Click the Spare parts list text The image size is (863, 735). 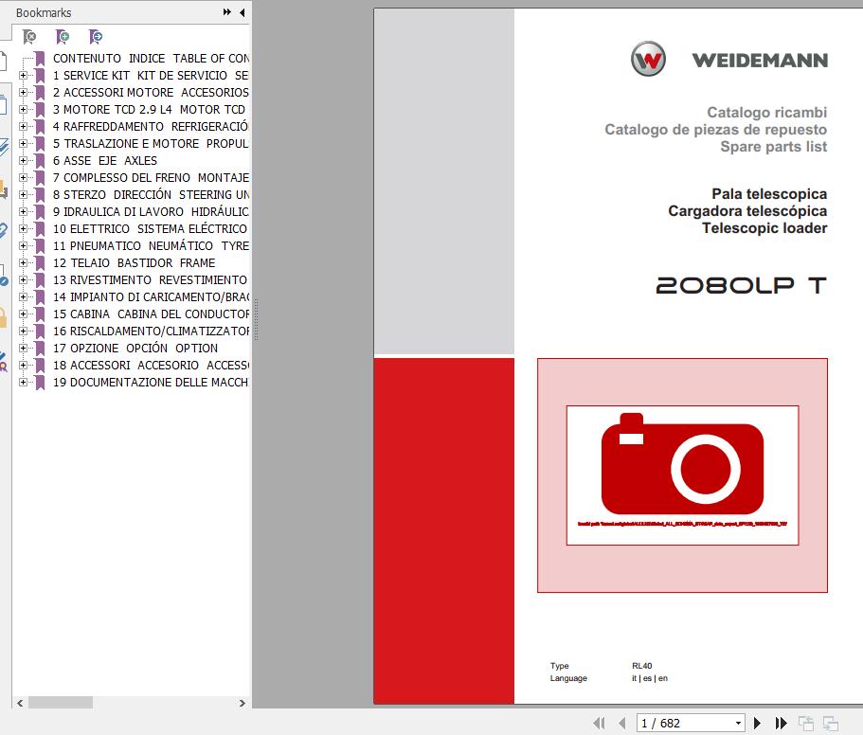click(x=773, y=147)
